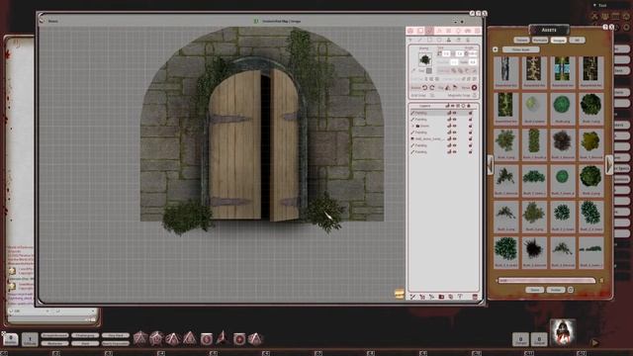Switch to second Assets tab (Portraits)
This screenshot has width=633, height=356.
coord(540,40)
